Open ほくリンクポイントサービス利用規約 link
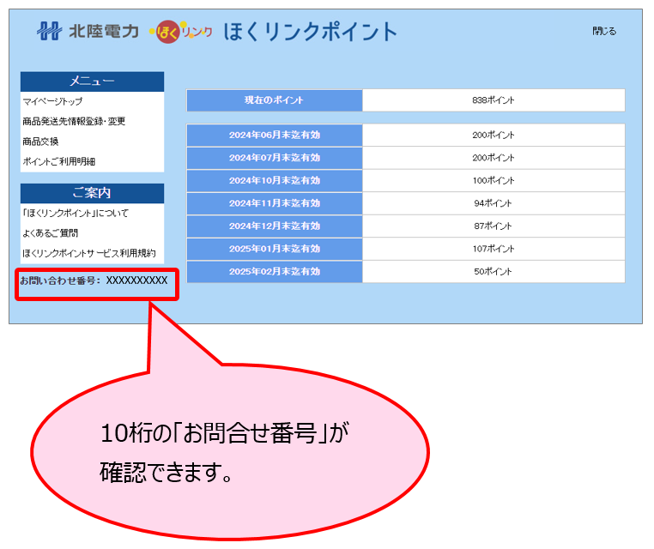 pos(89,253)
